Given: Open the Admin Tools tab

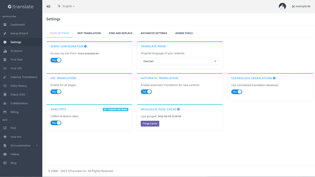Looking at the screenshot, I should point(184,33).
